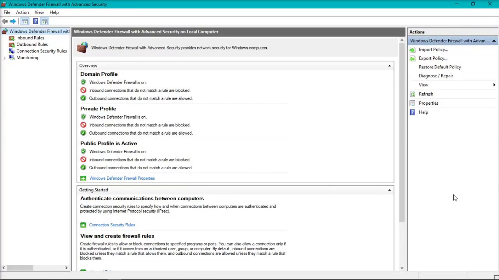This screenshot has width=499, height=280.
Task: Open Connection Security Rules in the tree
Action: coord(41,51)
